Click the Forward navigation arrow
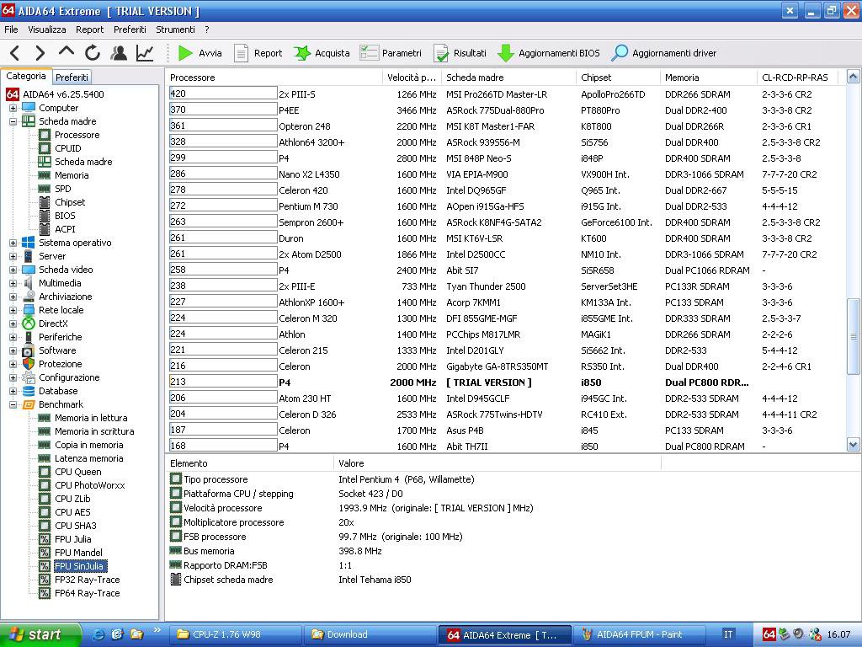Viewport: 862px width, 647px height. pyautogui.click(x=40, y=53)
